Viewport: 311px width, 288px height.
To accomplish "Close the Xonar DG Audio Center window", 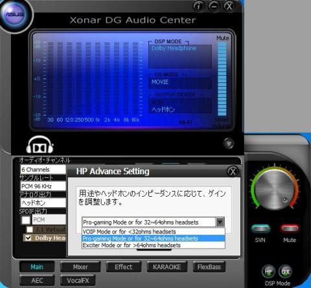I will 229,6.
